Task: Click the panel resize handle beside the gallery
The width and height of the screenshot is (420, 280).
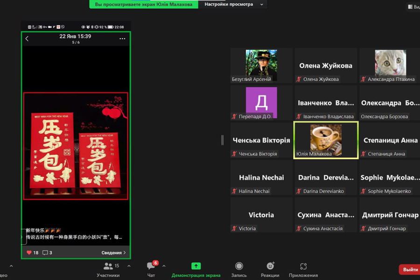Action: coord(222,140)
